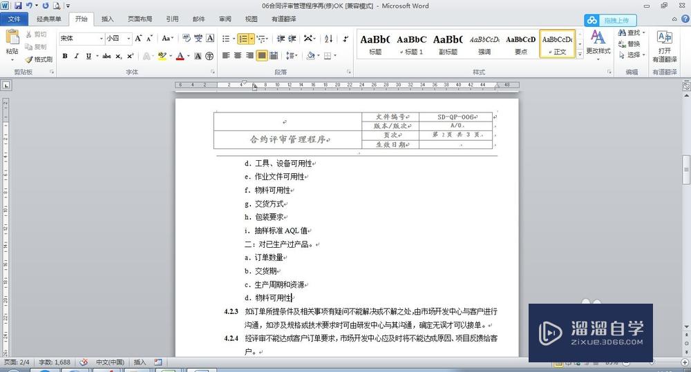Open the 文件 (File) tab
The height and width of the screenshot is (372, 691).
click(14, 19)
